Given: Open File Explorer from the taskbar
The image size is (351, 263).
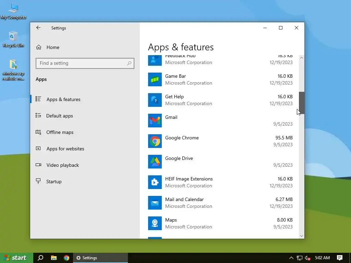Looking at the screenshot, I should [x=54, y=258].
